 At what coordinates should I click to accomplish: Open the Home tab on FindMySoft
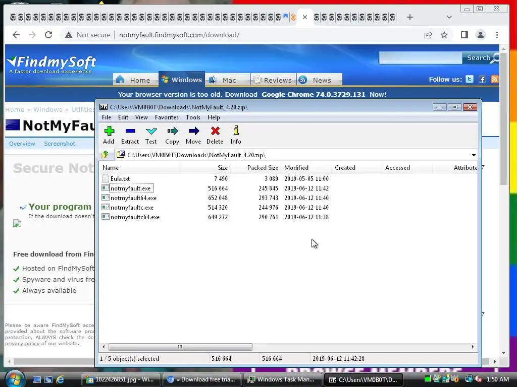tap(136, 80)
